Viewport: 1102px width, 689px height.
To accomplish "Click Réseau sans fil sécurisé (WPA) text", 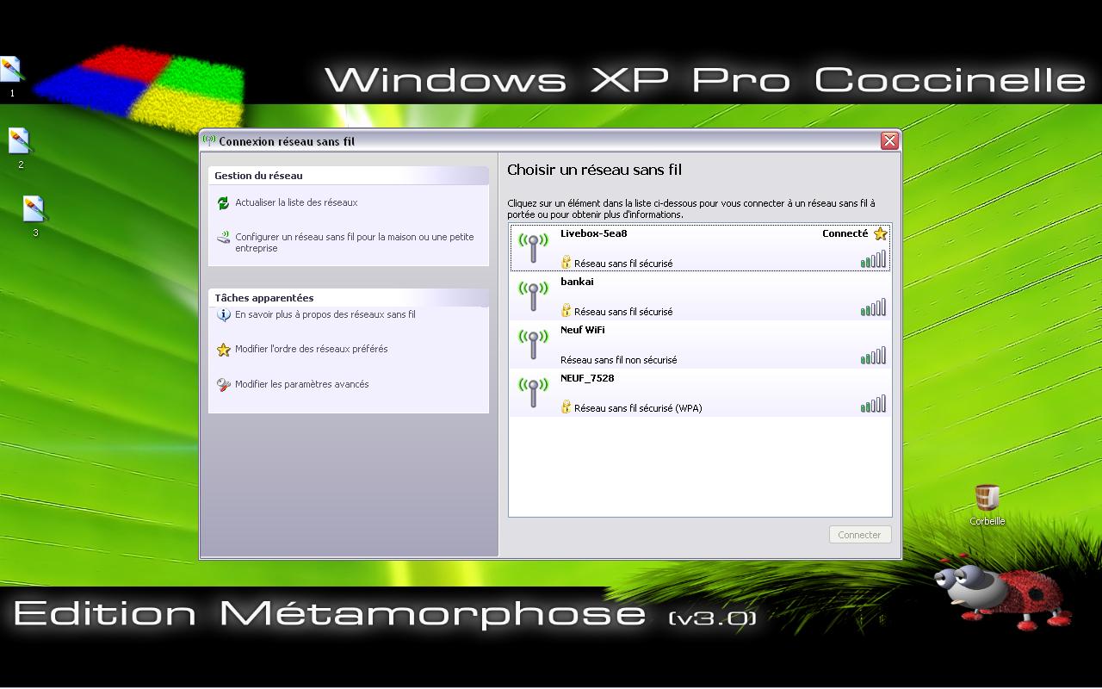I will coord(638,408).
